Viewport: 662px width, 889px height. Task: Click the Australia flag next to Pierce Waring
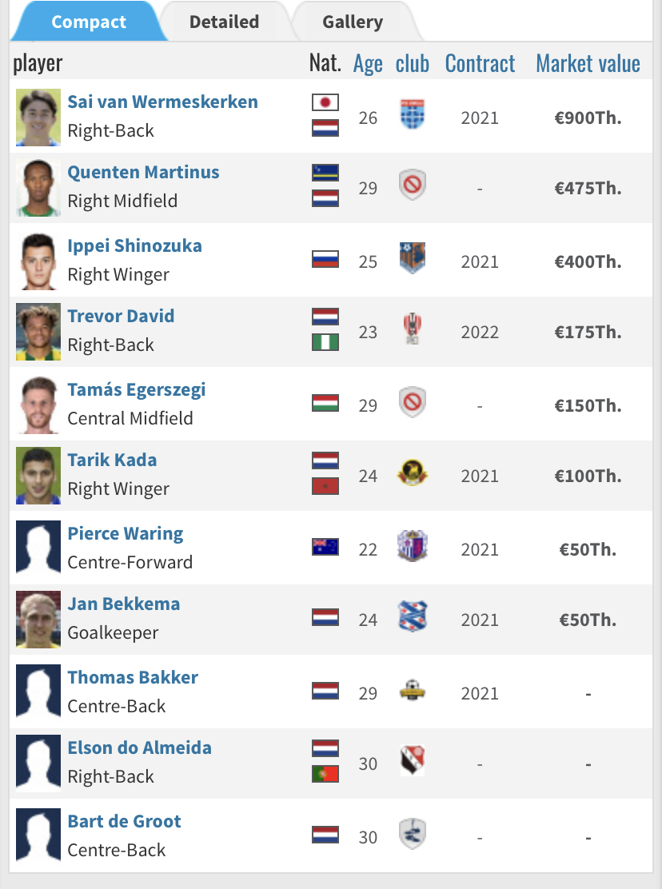pos(325,547)
